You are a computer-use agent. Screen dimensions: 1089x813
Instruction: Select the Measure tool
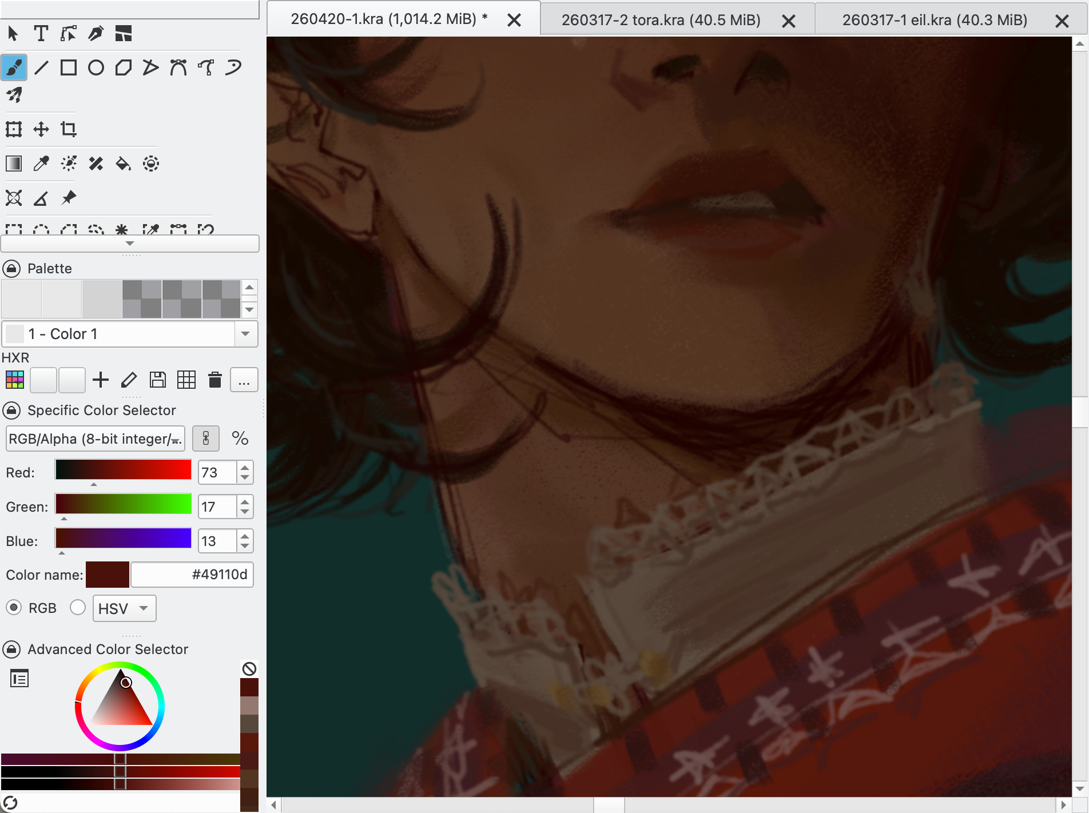coord(41,198)
